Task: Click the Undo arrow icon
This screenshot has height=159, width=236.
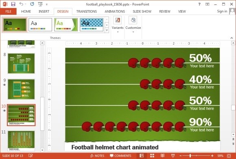Action: 21,4
